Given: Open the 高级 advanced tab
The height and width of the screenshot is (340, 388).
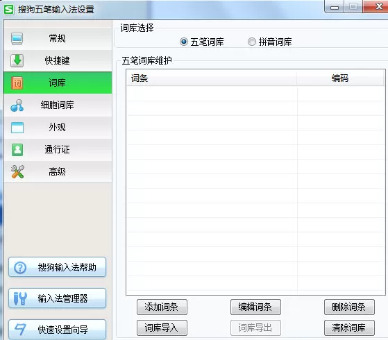Looking at the screenshot, I should [58, 171].
